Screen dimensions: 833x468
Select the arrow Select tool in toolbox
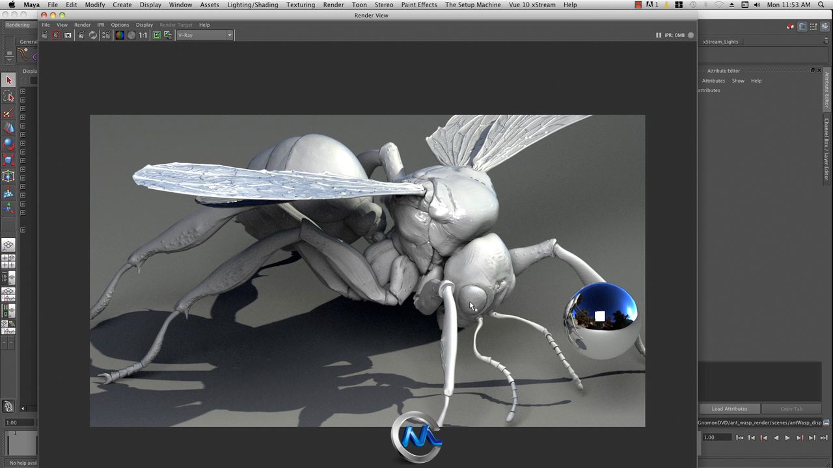(8, 80)
